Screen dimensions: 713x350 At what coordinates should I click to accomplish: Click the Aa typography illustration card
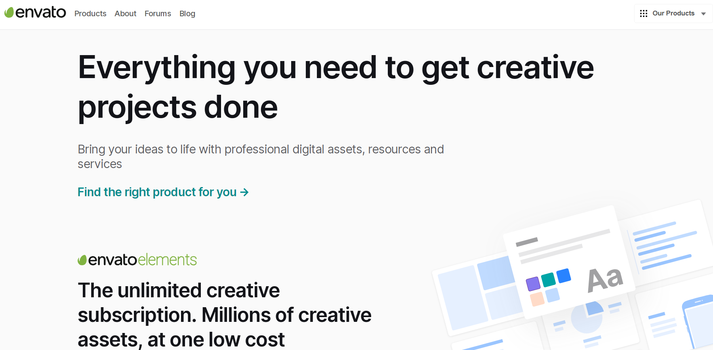click(x=570, y=262)
